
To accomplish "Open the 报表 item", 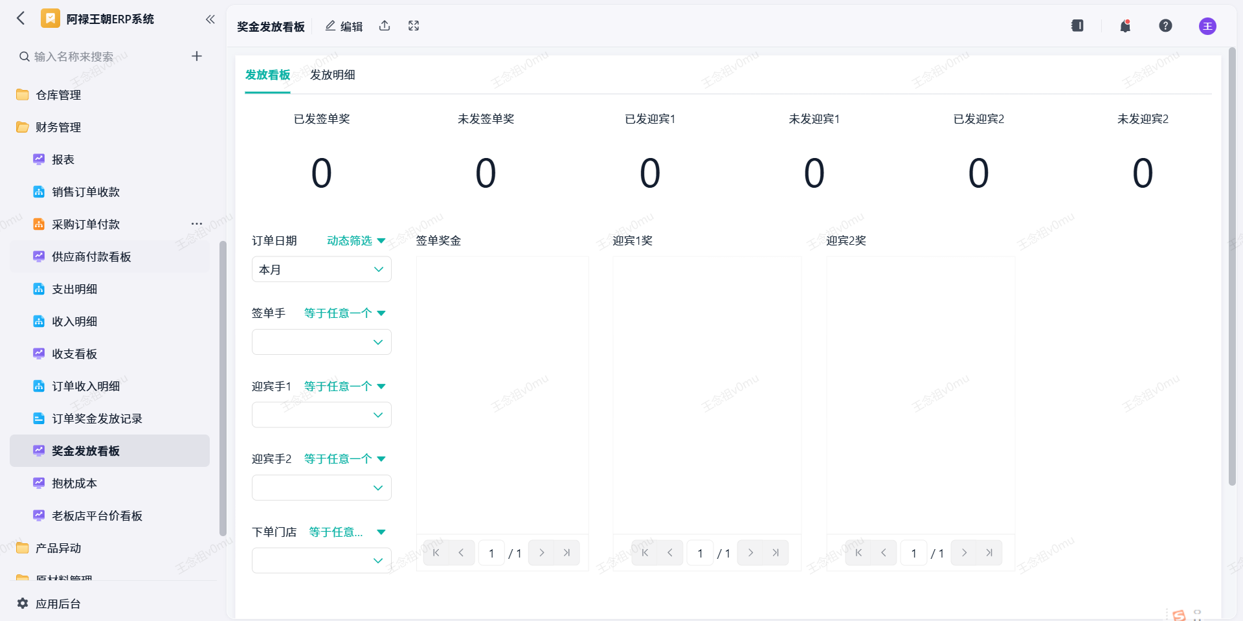I will tap(109, 159).
